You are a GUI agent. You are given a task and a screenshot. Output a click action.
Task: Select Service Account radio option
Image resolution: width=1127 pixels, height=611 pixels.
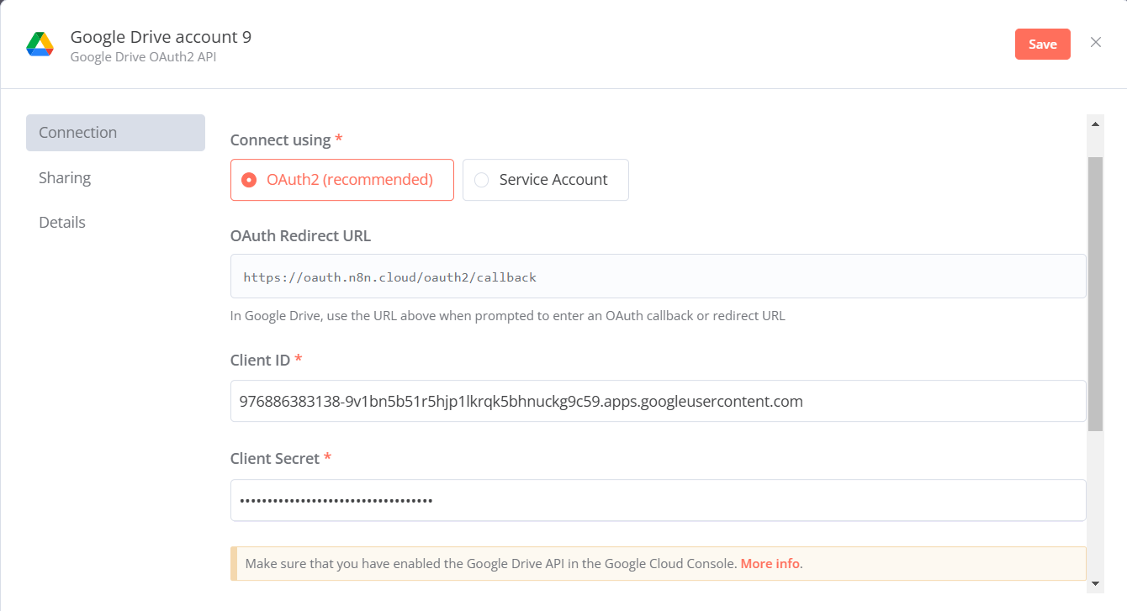[546, 180]
